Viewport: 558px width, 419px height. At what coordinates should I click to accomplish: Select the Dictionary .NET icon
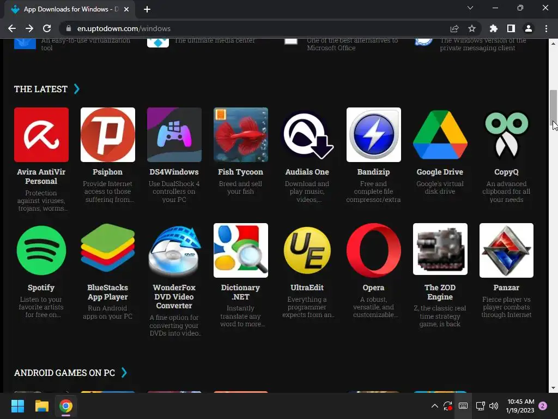240,250
